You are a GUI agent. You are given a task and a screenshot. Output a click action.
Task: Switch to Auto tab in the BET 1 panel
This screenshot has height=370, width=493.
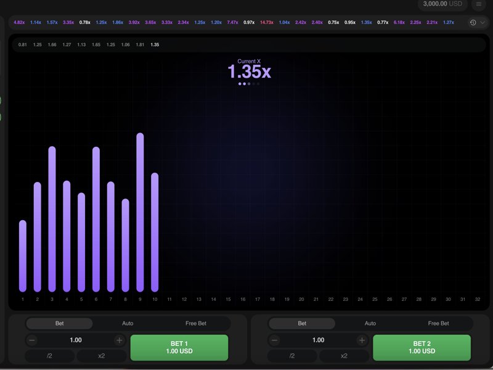(128, 323)
